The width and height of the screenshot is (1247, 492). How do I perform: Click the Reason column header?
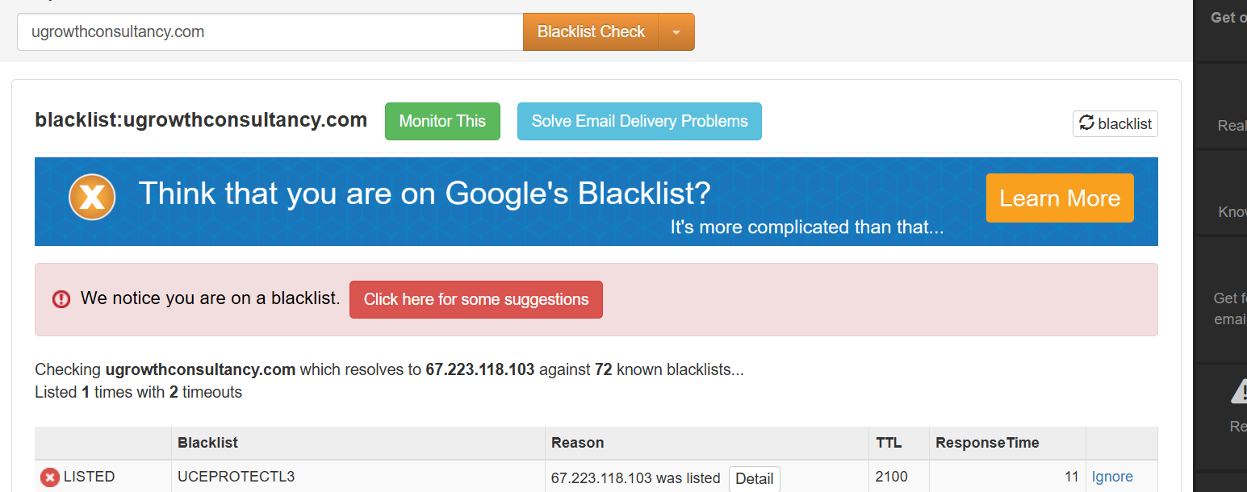[x=577, y=443]
